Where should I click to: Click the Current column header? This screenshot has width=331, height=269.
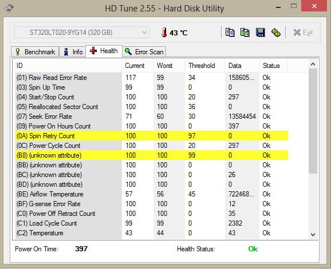(x=135, y=66)
